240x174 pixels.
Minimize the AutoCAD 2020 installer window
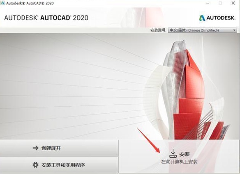coord(208,3)
